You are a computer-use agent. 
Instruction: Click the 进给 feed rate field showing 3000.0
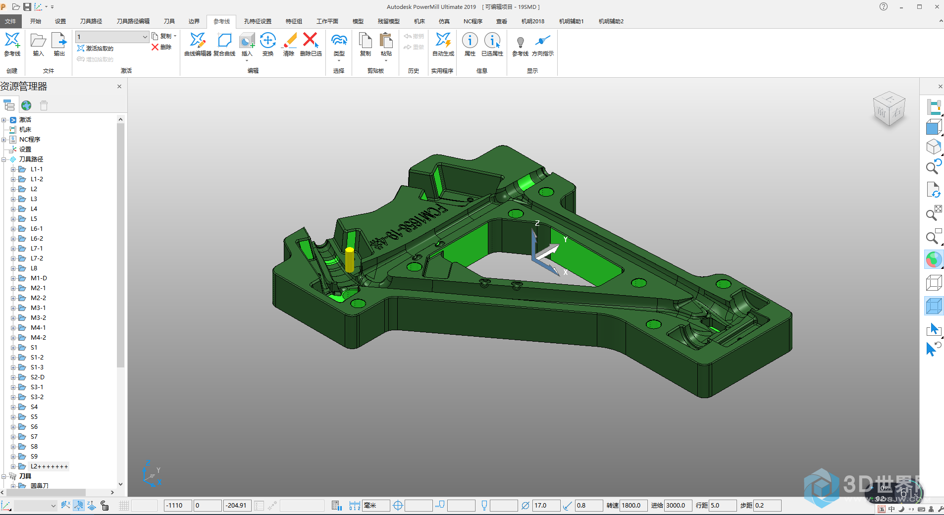[678, 506]
